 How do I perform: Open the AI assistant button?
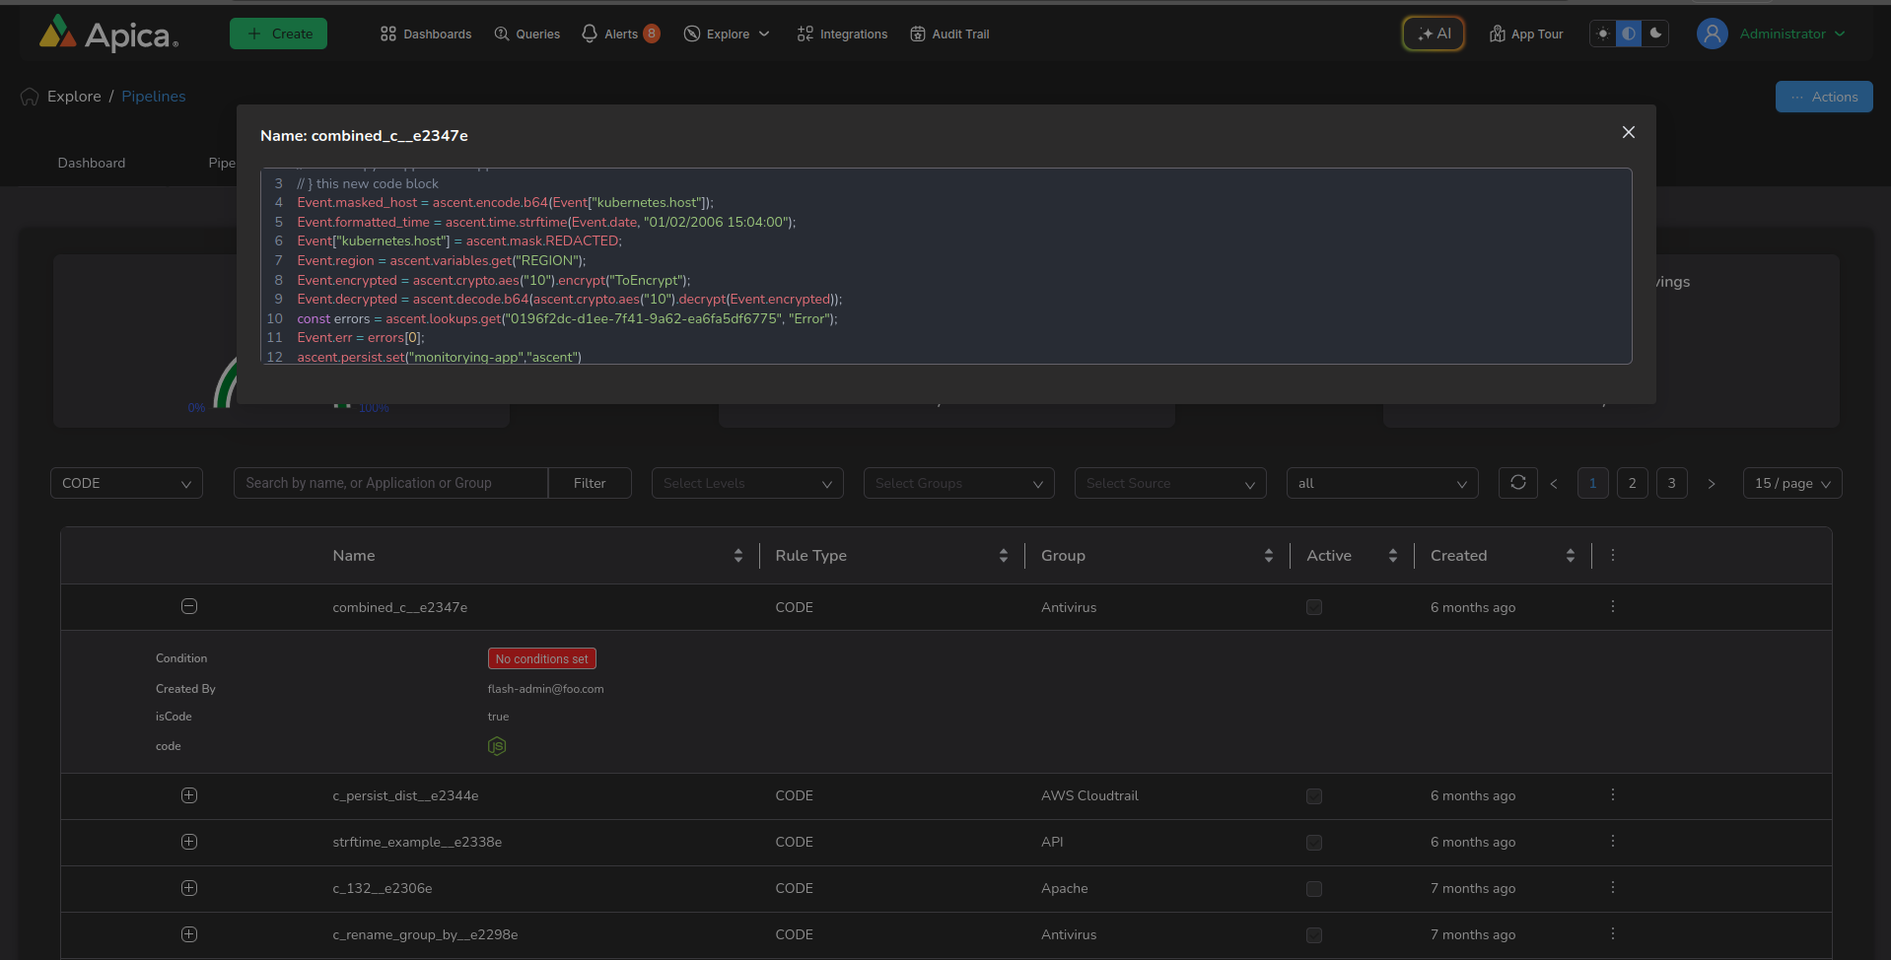1434,34
